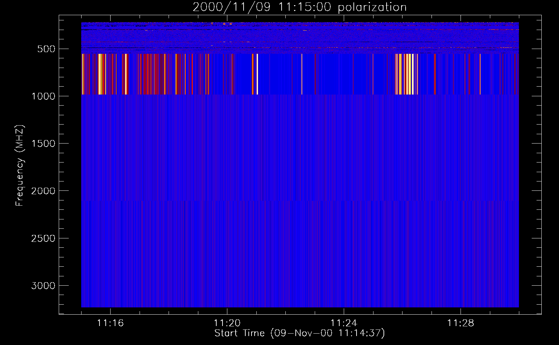559x345 pixels.
Task: Click the 11:28 time tick label
Action: pyautogui.click(x=461, y=323)
